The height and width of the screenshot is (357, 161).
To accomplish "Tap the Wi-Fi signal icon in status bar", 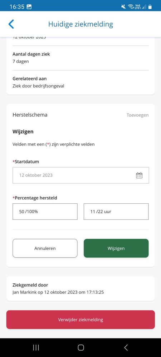I will pyautogui.click(x=131, y=7).
